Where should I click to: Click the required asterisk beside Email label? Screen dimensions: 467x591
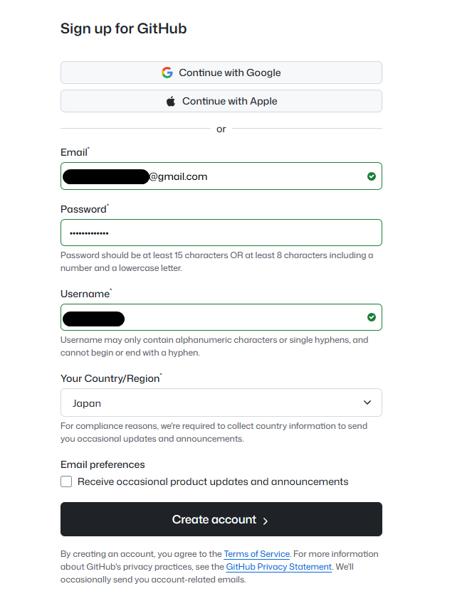tap(88, 147)
